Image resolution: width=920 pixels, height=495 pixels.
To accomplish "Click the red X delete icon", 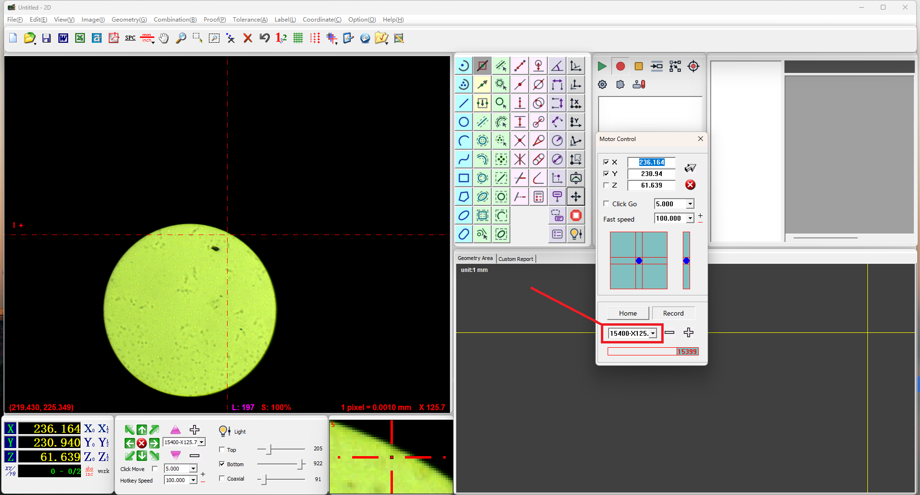I will click(x=248, y=38).
